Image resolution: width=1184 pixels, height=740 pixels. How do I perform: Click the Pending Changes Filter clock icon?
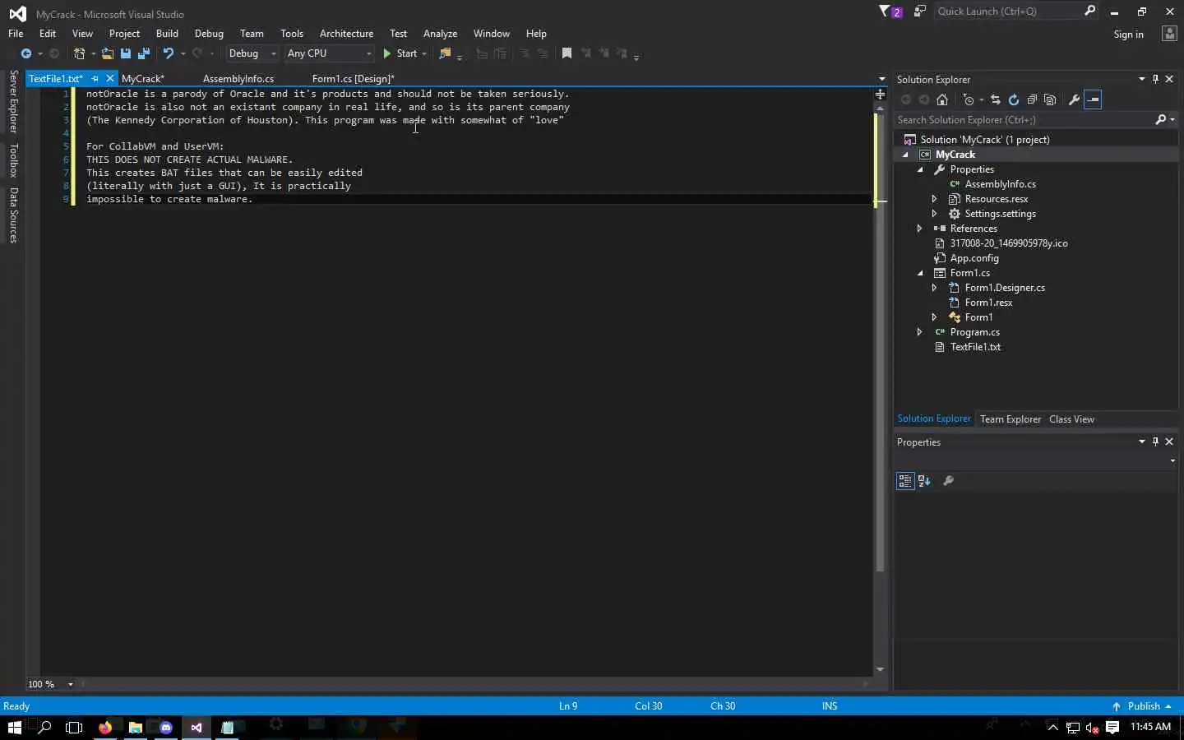969,99
